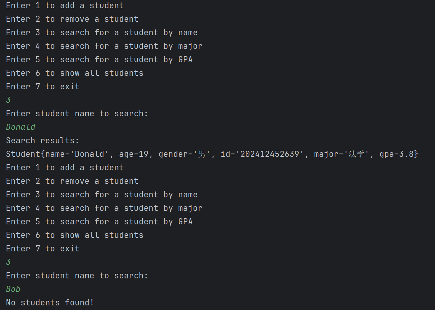Click the first 'Enter 1 to add a student' line
435x310 pixels.
65,6
